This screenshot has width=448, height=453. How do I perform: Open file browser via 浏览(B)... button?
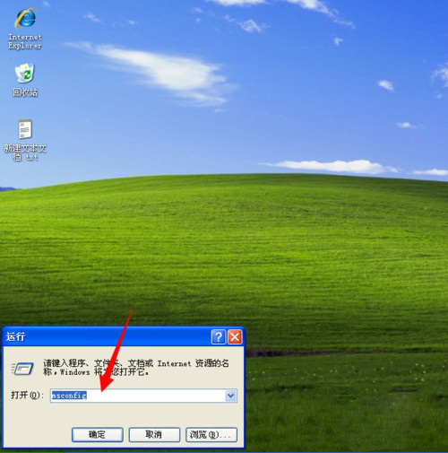211,434
